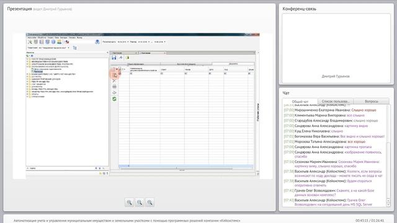Click the gray icon above the green refresh icon
Image resolution: width=397 pixels, height=223 pixels.
coord(114,93)
